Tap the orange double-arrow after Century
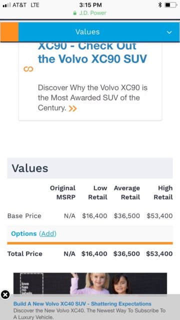The height and width of the screenshot is (320, 180). click(72, 108)
